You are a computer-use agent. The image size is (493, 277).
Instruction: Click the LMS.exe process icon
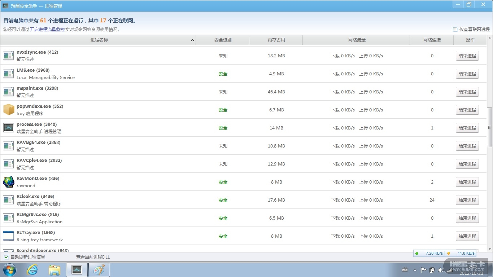point(8,74)
